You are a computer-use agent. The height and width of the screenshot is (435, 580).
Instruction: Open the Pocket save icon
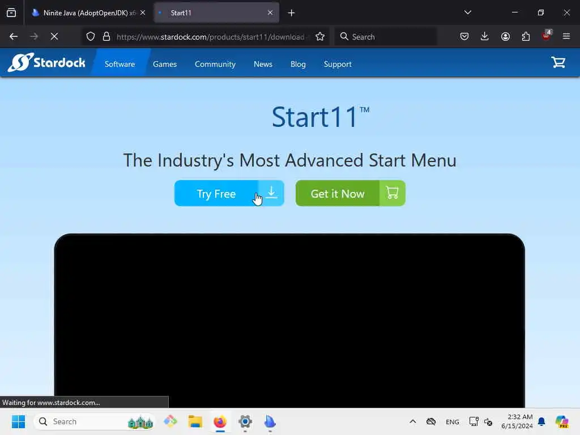pyautogui.click(x=464, y=36)
